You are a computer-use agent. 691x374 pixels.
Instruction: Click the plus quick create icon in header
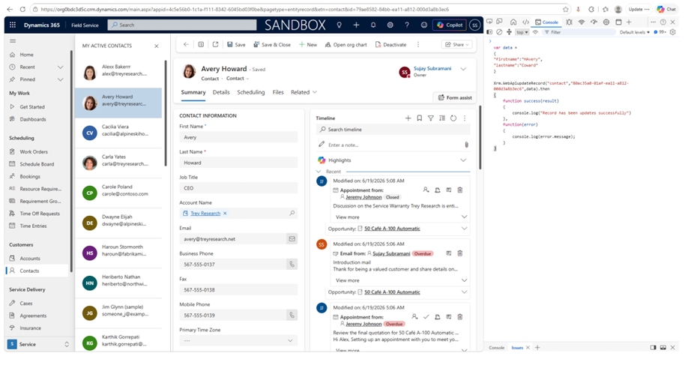356,25
